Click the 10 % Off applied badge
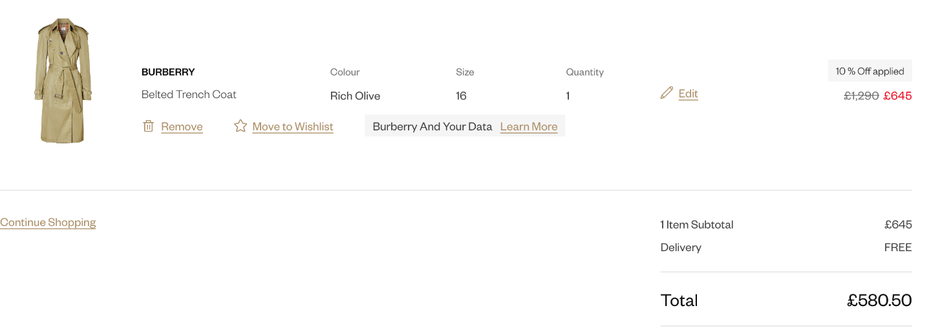This screenshot has width=931, height=328. (870, 71)
